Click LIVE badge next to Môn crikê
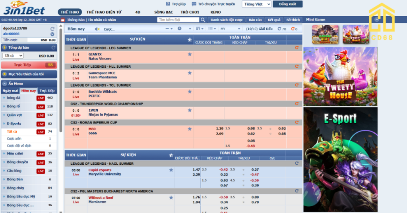407x213 pixels. coord(41,154)
